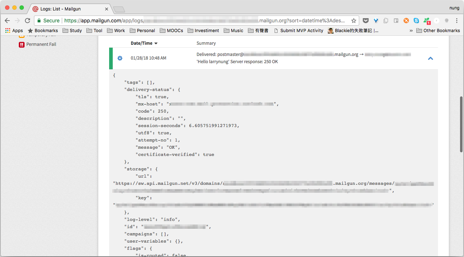Click the 'Hello larrynung' Server response text
464x257 pixels.
tap(237, 62)
